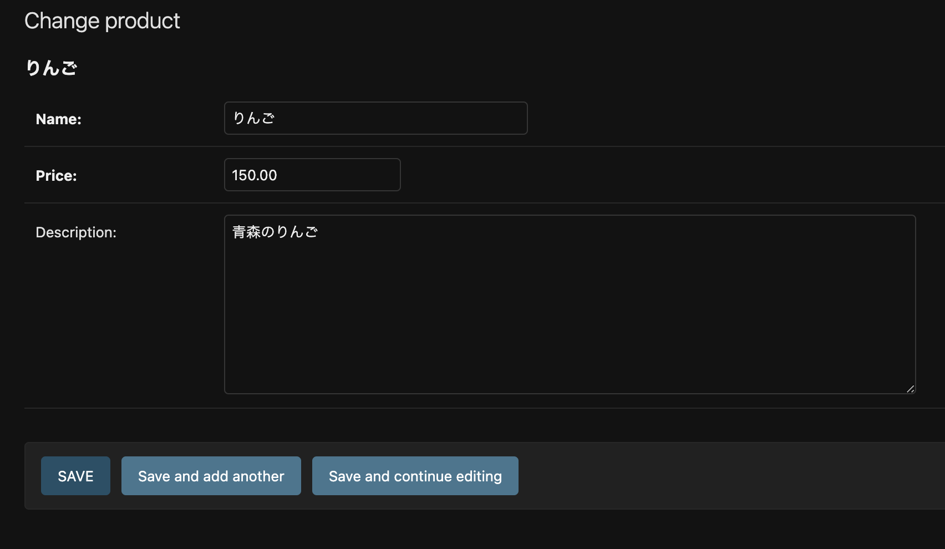The width and height of the screenshot is (945, 549).
Task: Click the Price: field label
Action: pyautogui.click(x=56, y=176)
